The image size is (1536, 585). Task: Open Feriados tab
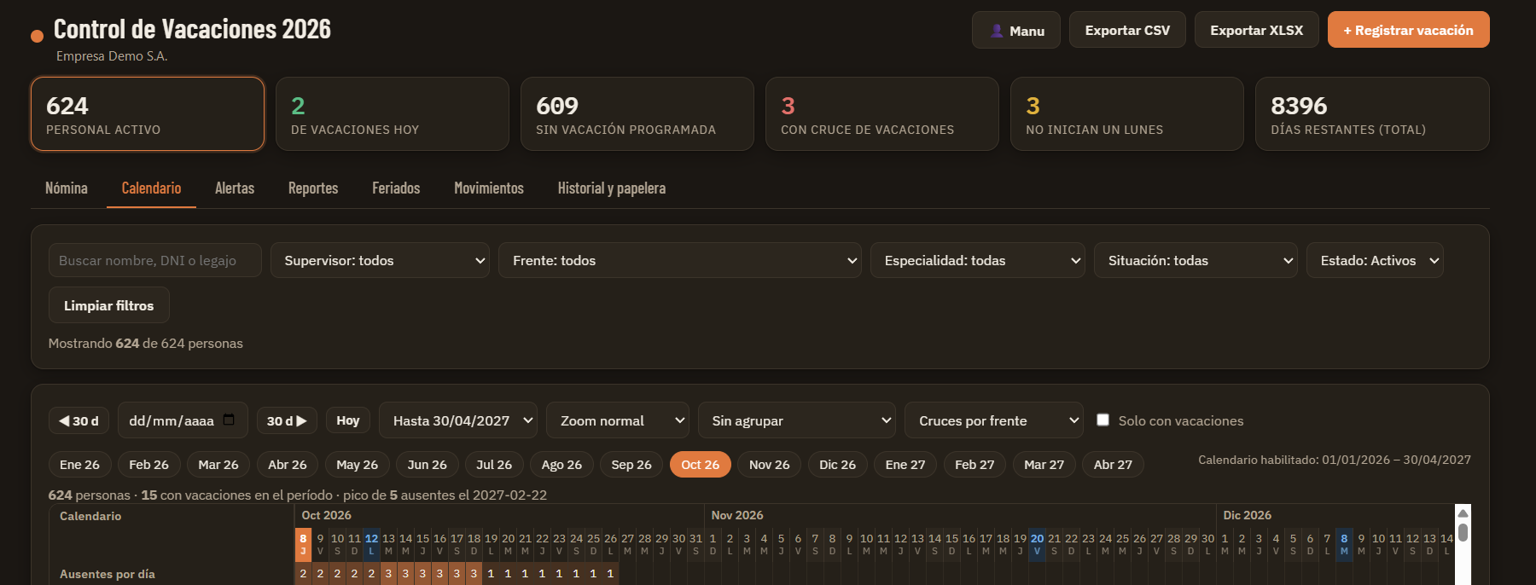click(x=396, y=188)
